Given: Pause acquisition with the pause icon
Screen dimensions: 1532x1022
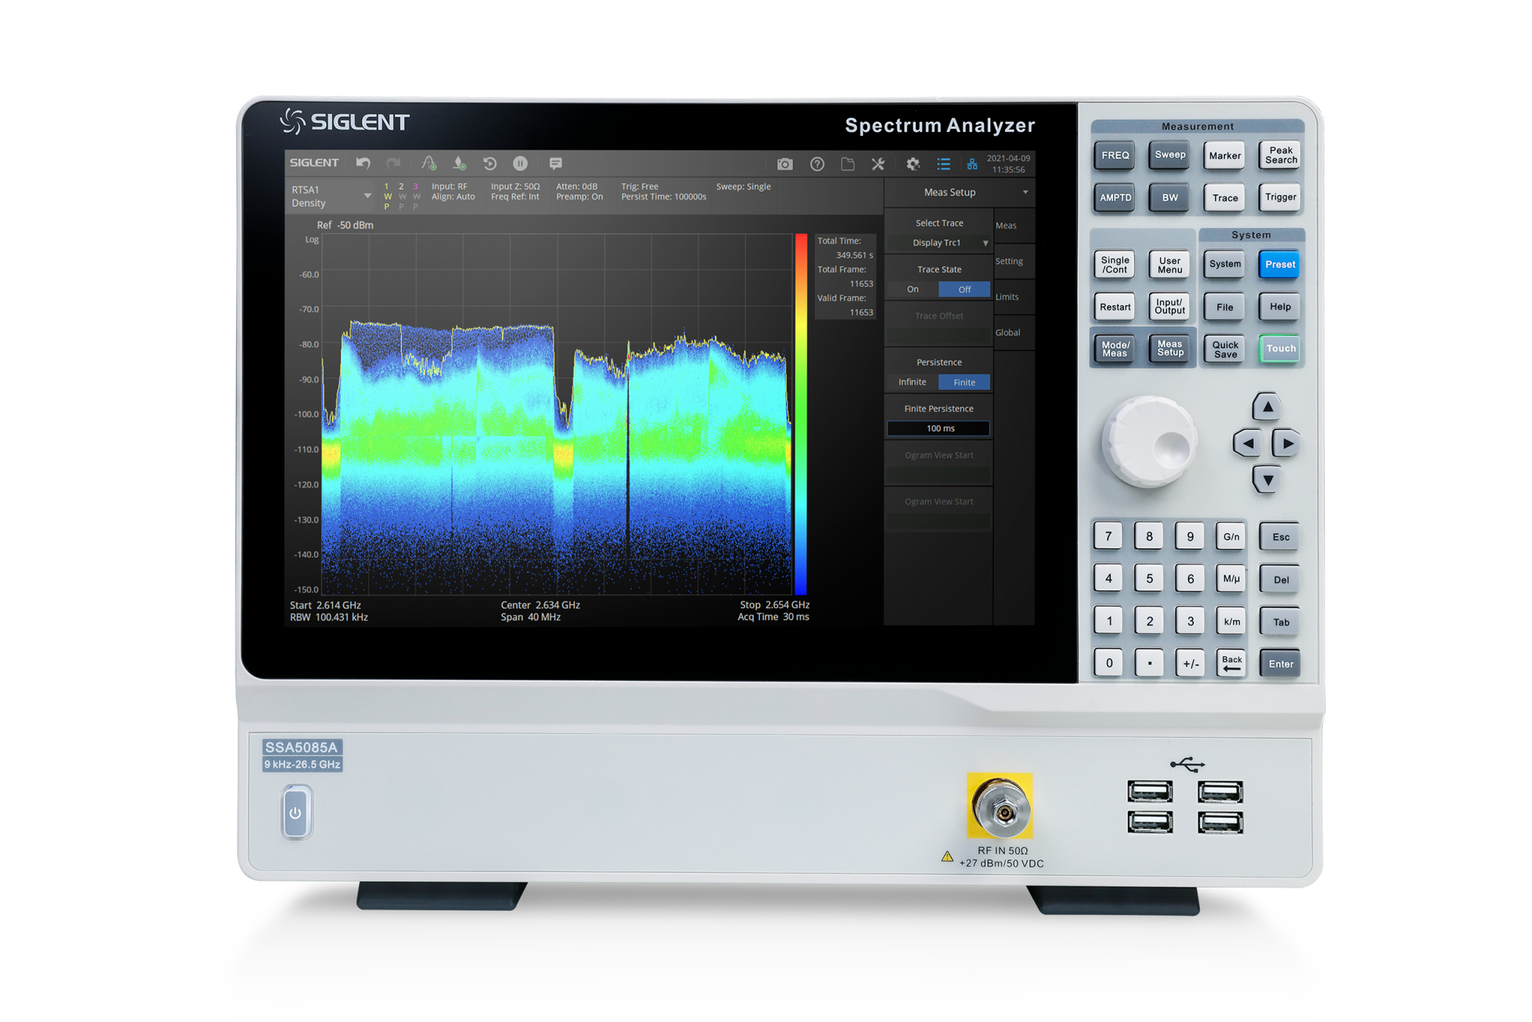Looking at the screenshot, I should [x=521, y=163].
